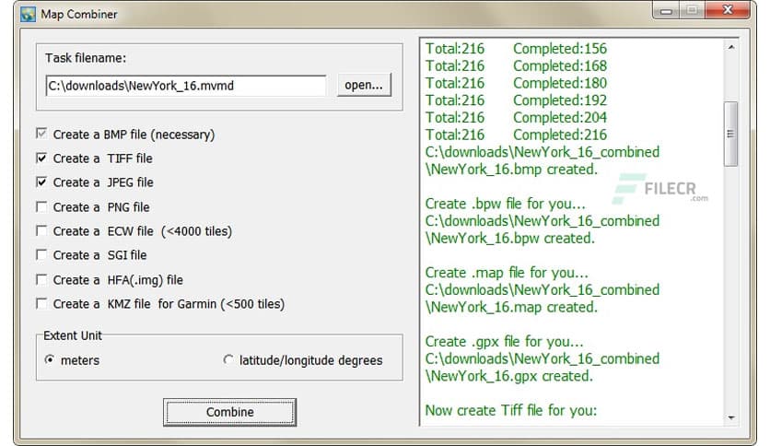Check the Create a SGI file option

[41, 255]
